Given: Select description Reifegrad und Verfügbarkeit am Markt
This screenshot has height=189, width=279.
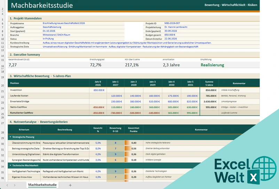Looking at the screenshot, I should tap(65, 171).
